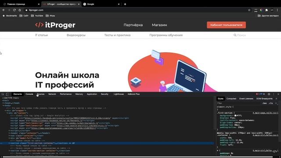281x158 pixels.
Task: Open the Lighthouse tab
Action: point(119,94)
